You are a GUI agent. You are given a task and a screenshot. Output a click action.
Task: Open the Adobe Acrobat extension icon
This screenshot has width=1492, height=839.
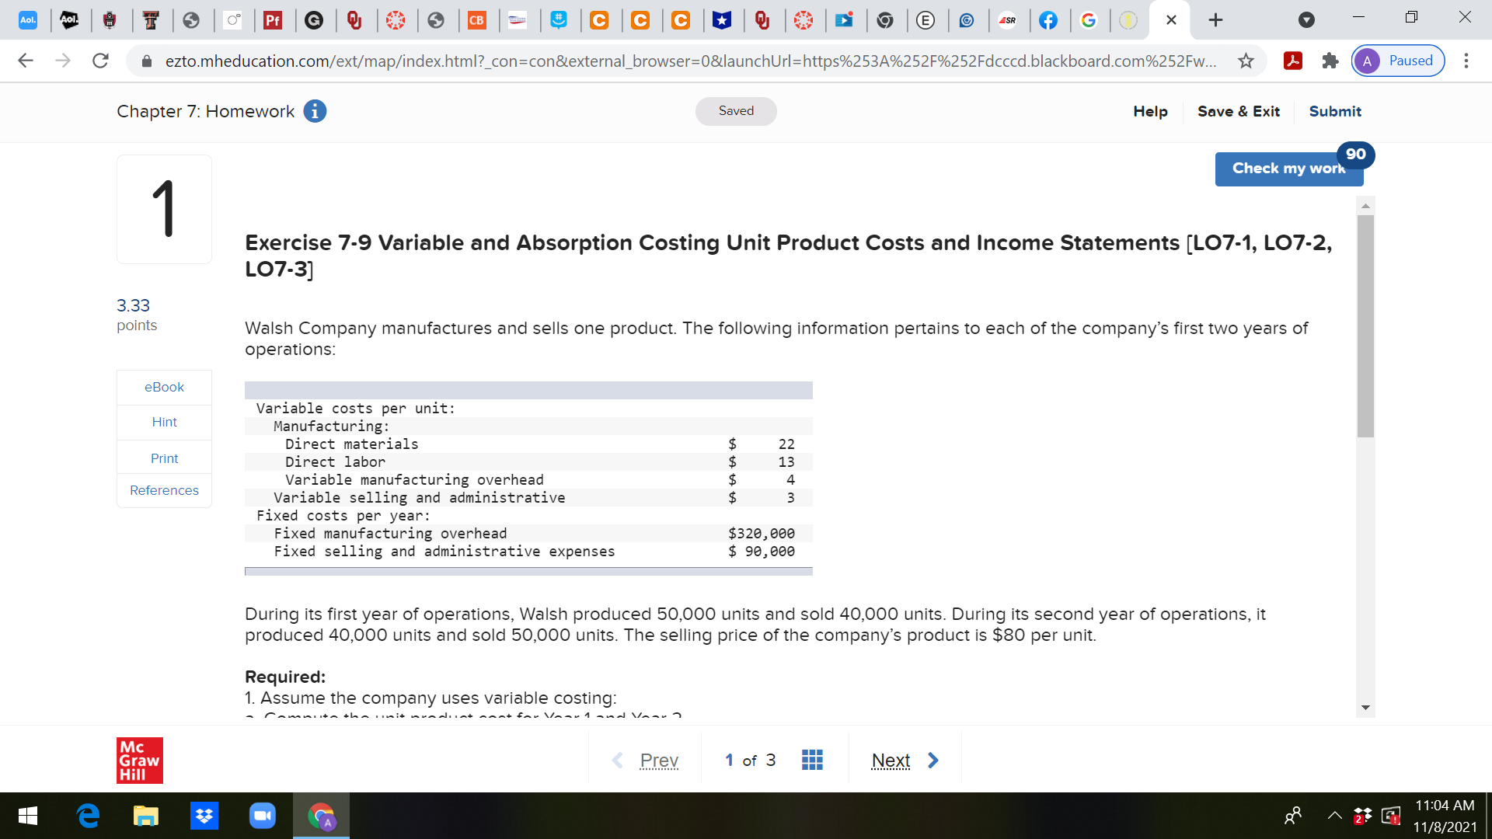pos(1293,61)
